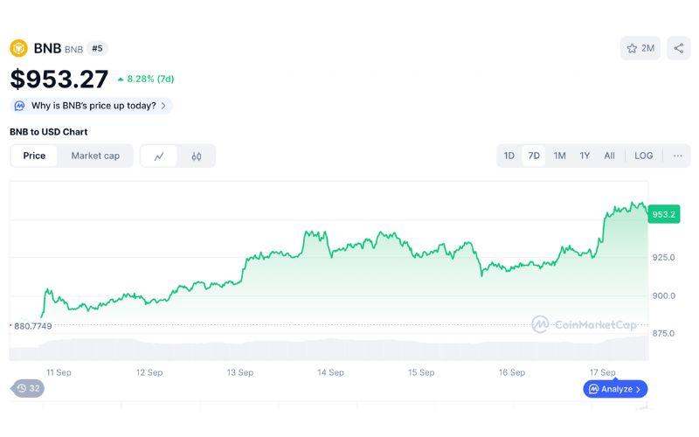The image size is (699, 437).
Task: Click the 880.7749 baseline price label
Action: (32, 326)
